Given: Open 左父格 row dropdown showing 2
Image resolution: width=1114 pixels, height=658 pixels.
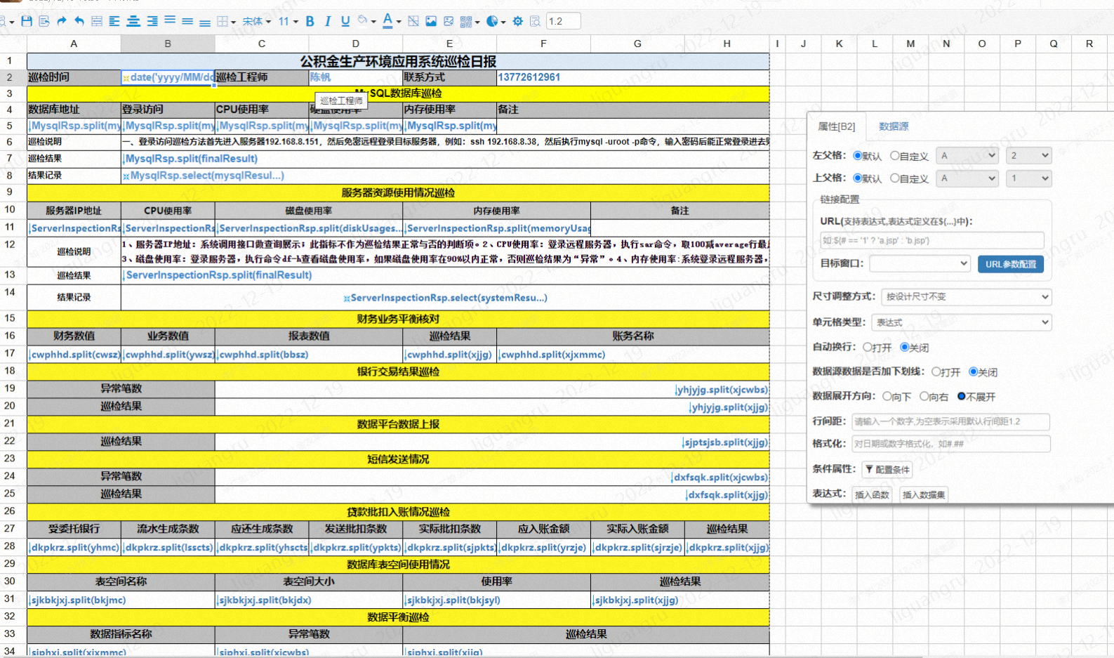Looking at the screenshot, I should click(1028, 156).
